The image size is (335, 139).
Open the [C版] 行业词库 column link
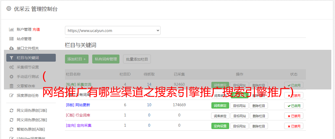pos(78,115)
